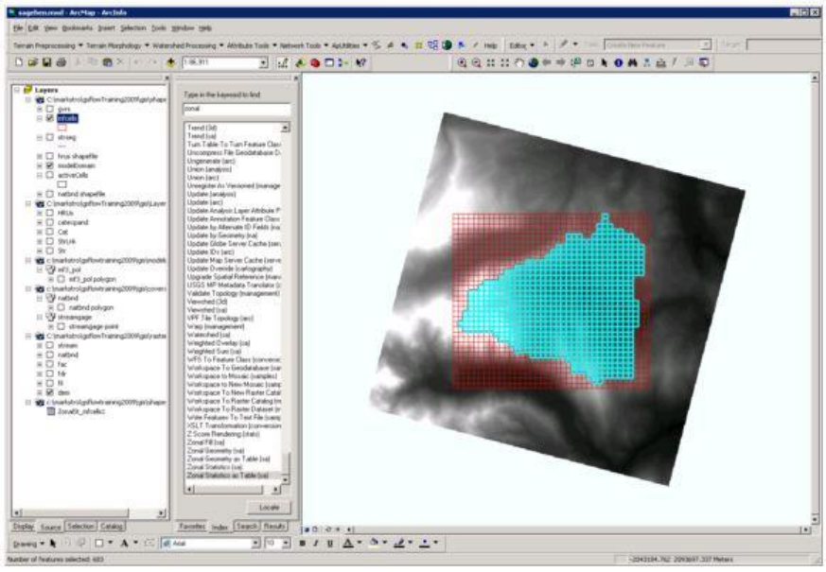This screenshot has height=572, width=826.
Task: Enable the activeCells layer checkbox
Action: pyautogui.click(x=50, y=175)
